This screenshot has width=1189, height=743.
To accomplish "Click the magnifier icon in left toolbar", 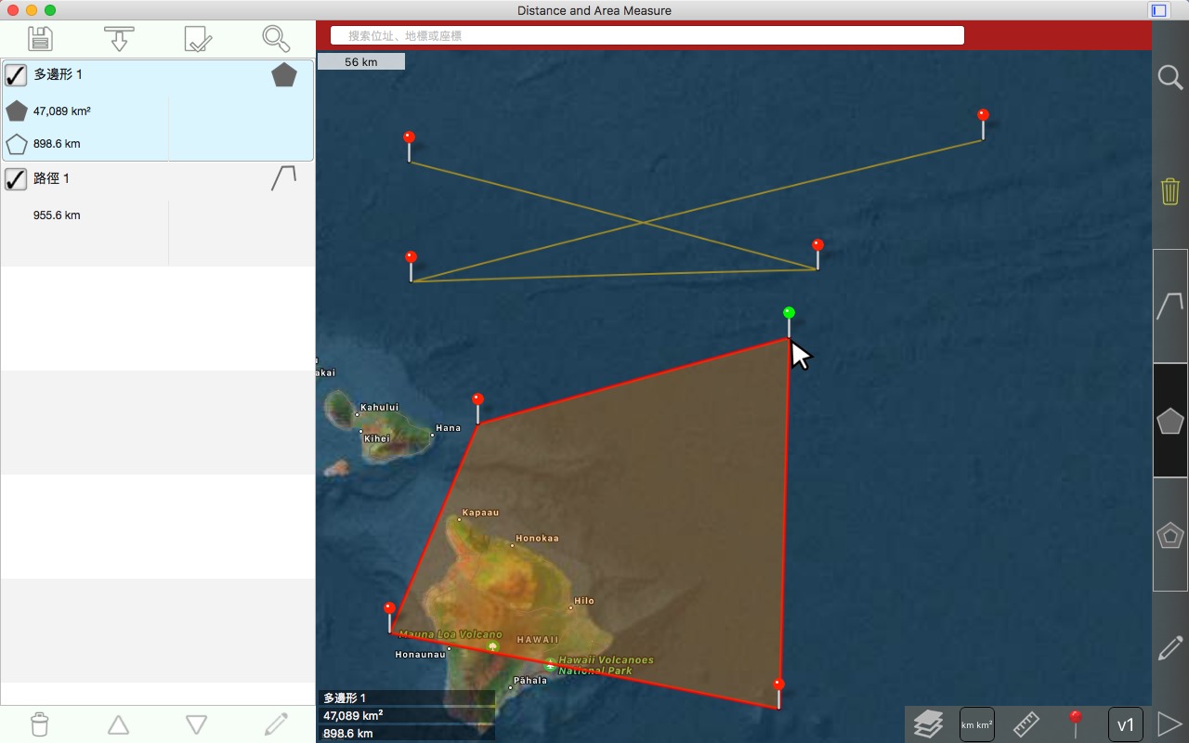I will (276, 38).
